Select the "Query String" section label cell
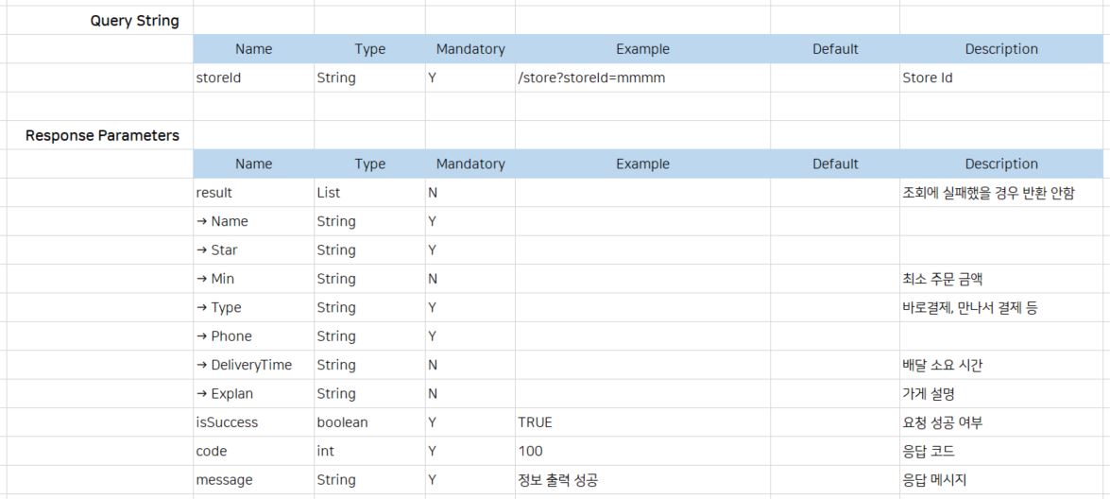This screenshot has height=499, width=1110. click(x=134, y=21)
